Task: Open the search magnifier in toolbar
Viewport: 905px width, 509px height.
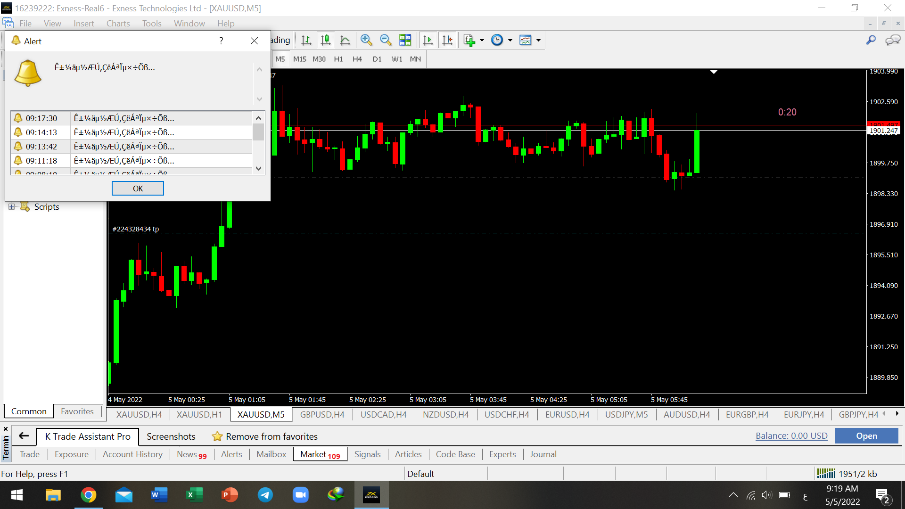Action: click(871, 41)
